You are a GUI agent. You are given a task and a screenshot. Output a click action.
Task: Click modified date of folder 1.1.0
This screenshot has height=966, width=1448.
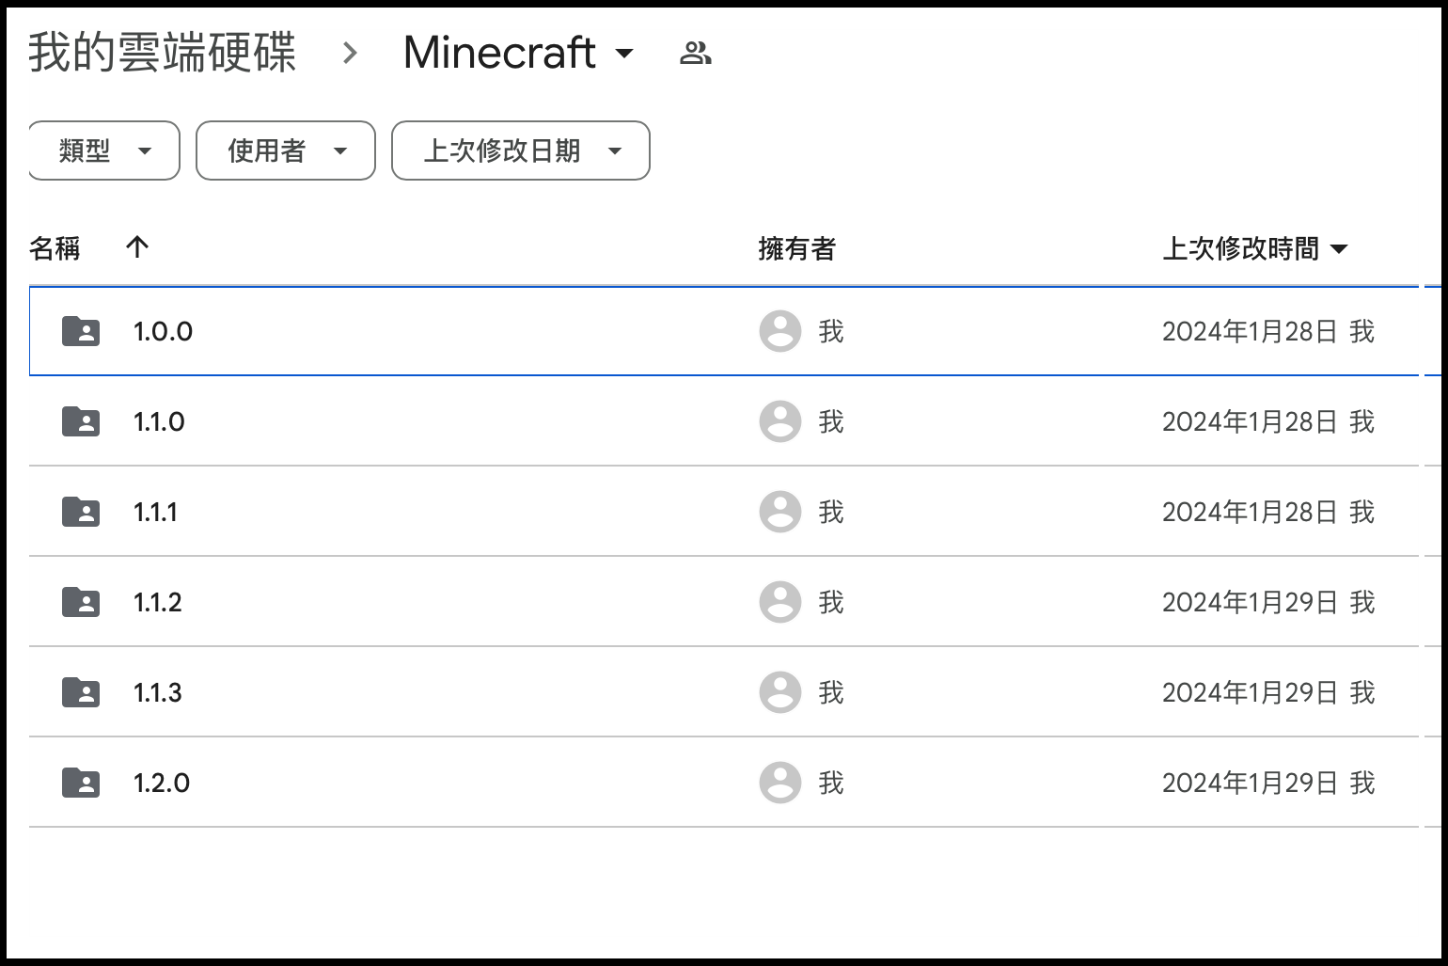click(x=1250, y=421)
